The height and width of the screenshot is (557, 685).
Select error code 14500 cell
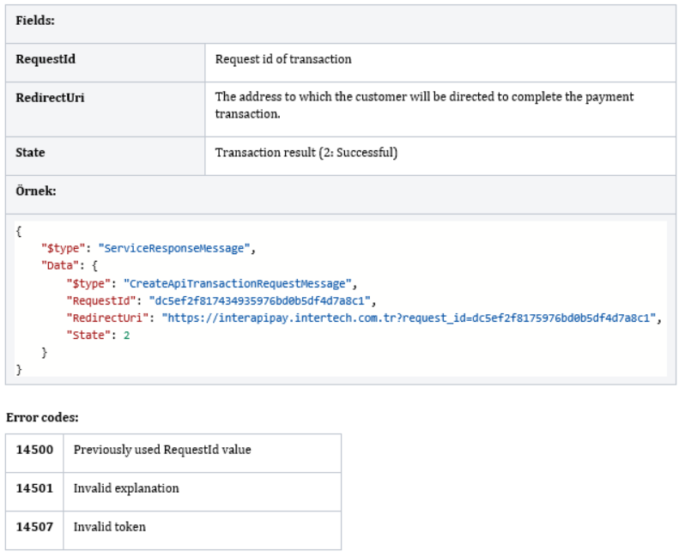tap(34, 450)
